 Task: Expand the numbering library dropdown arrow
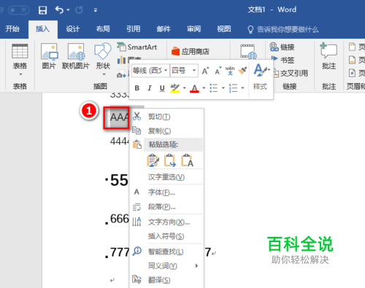[242, 88]
